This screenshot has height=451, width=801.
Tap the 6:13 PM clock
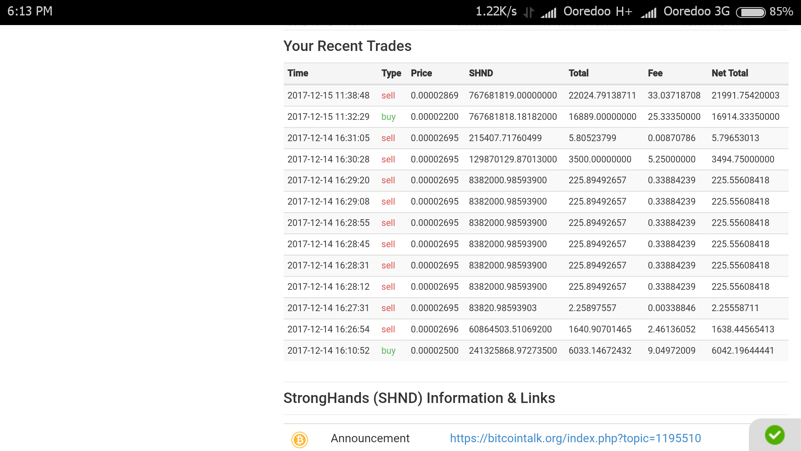30,11
